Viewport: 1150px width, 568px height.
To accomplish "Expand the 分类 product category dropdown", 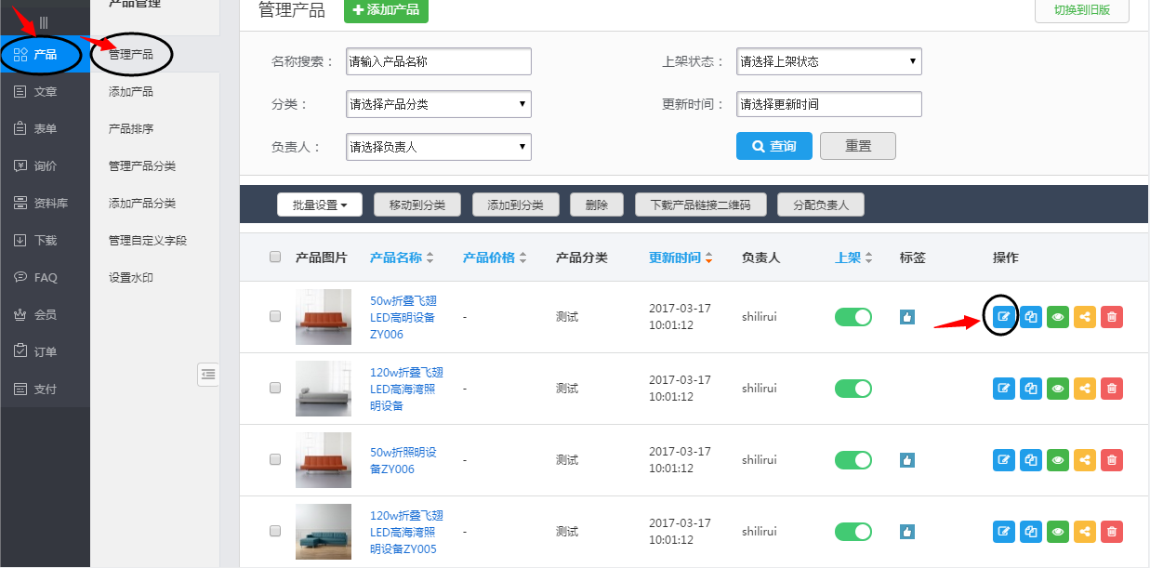I will [x=438, y=104].
